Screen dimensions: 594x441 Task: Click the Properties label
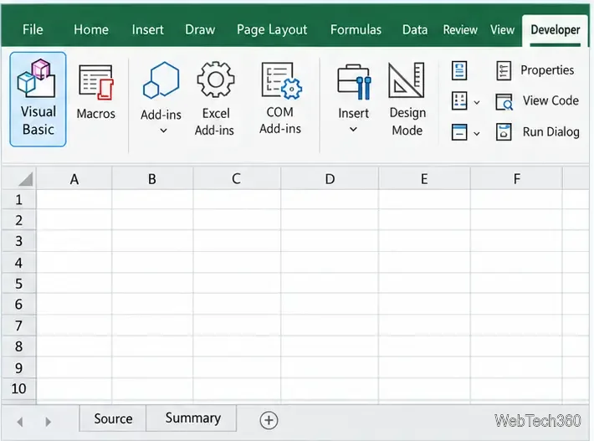[x=547, y=70]
